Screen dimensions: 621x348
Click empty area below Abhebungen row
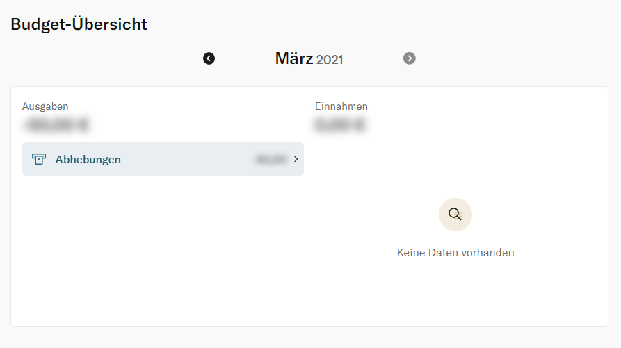pyautogui.click(x=163, y=249)
